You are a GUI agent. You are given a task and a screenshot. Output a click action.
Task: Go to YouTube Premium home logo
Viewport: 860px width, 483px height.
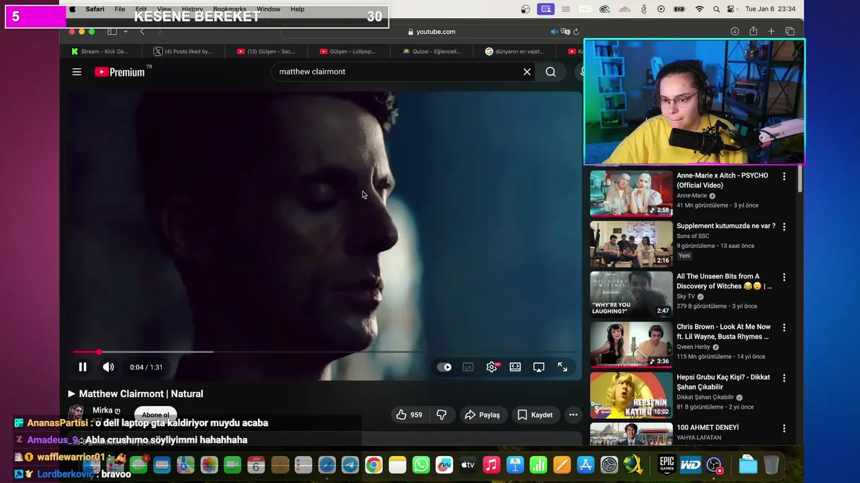120,72
